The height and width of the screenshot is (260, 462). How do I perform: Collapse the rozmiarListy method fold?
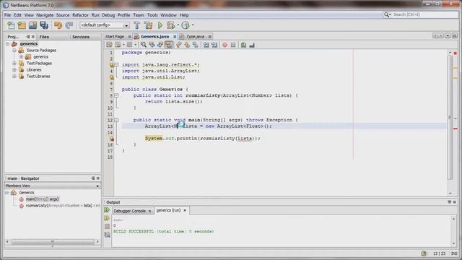(x=116, y=95)
